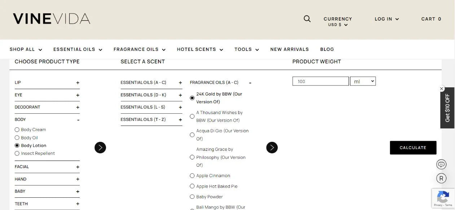Go to NEW ARRIVALS page
Image resolution: width=455 pixels, height=210 pixels.
(290, 49)
